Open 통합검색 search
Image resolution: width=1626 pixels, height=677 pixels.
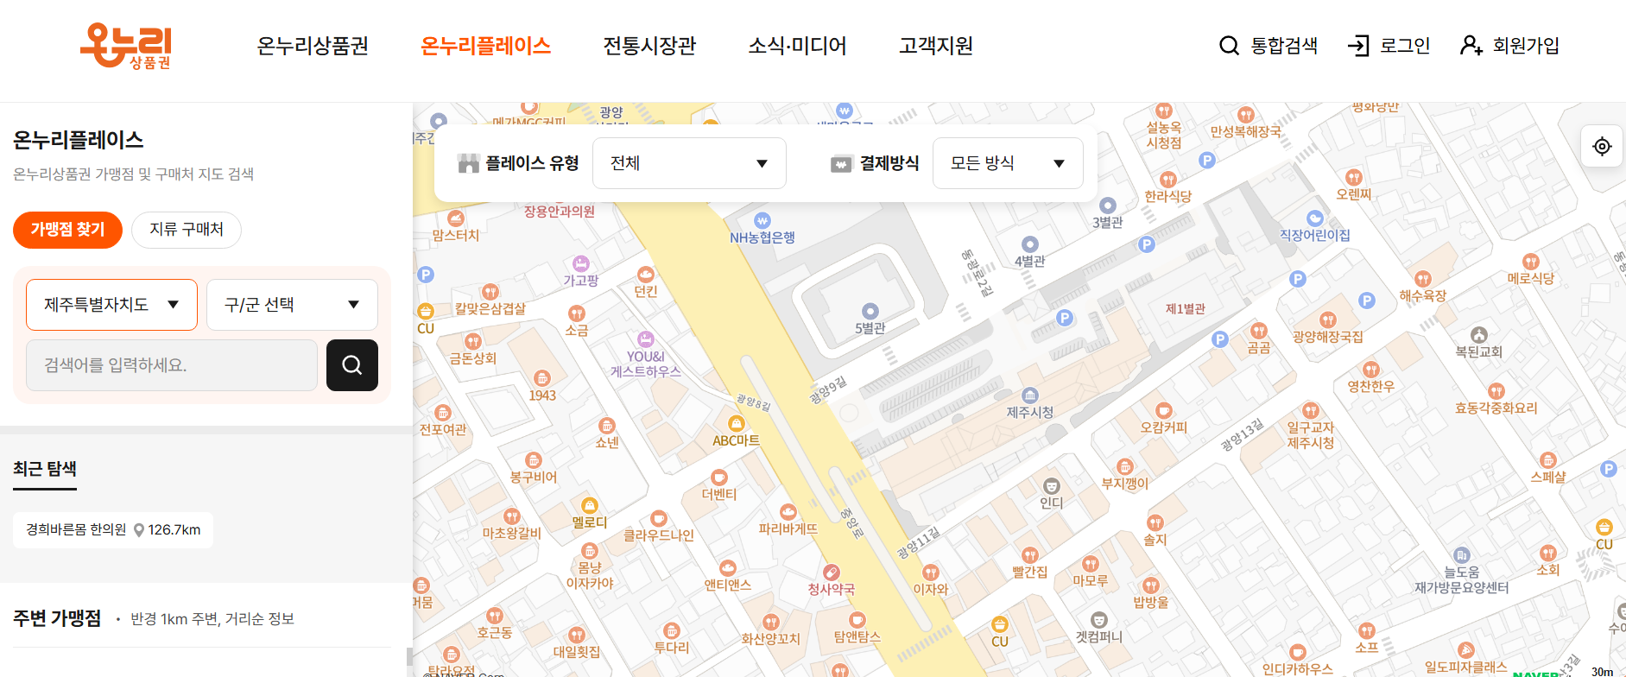1269,46
